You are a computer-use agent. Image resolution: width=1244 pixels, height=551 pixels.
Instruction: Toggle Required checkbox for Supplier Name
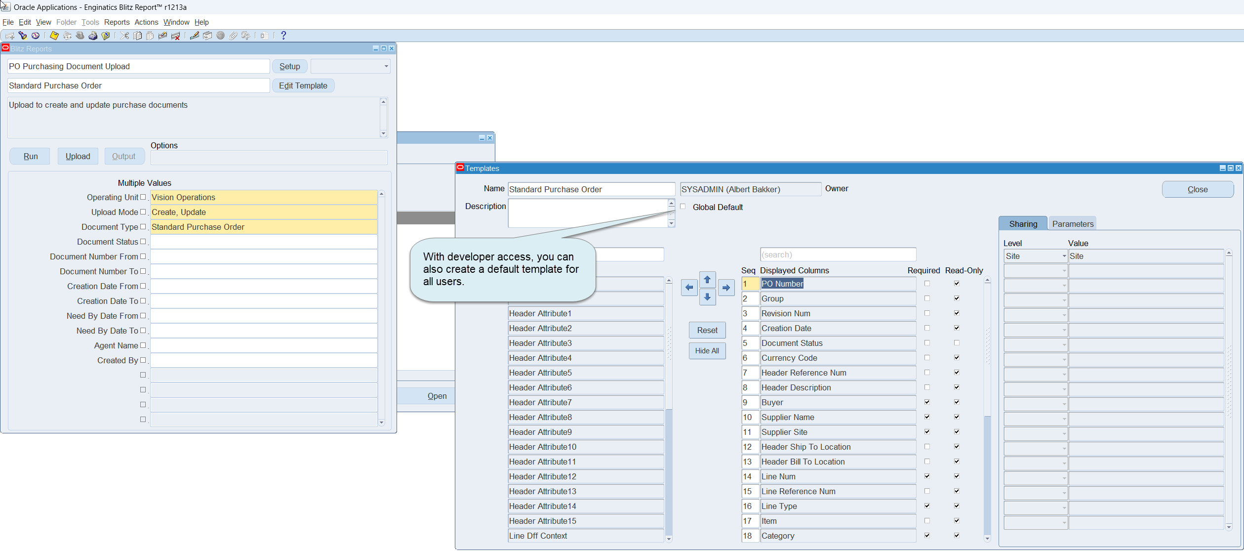(927, 417)
